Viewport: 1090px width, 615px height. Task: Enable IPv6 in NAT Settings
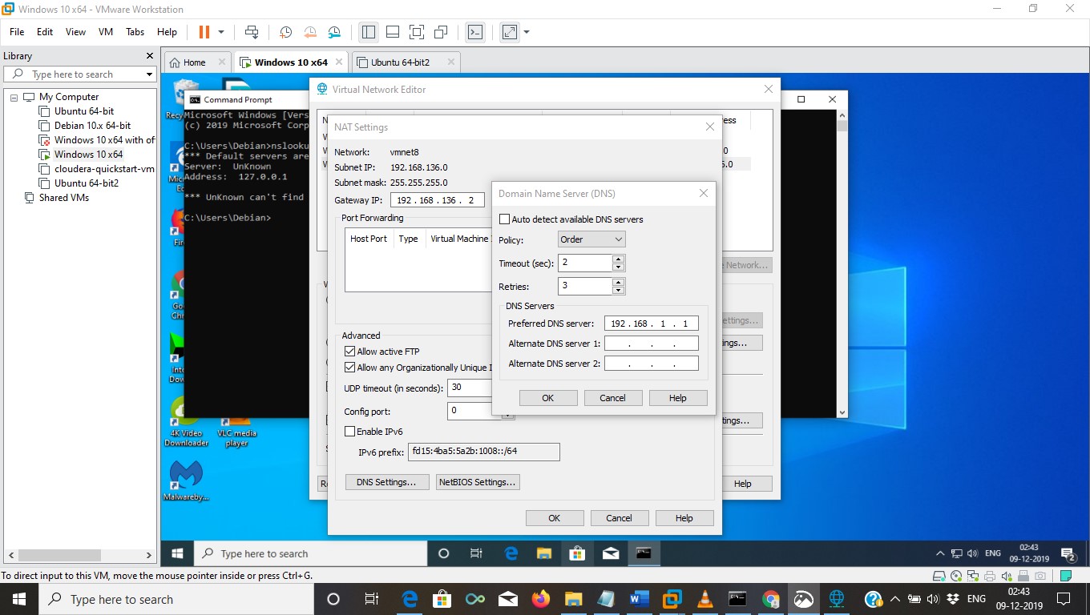click(349, 432)
